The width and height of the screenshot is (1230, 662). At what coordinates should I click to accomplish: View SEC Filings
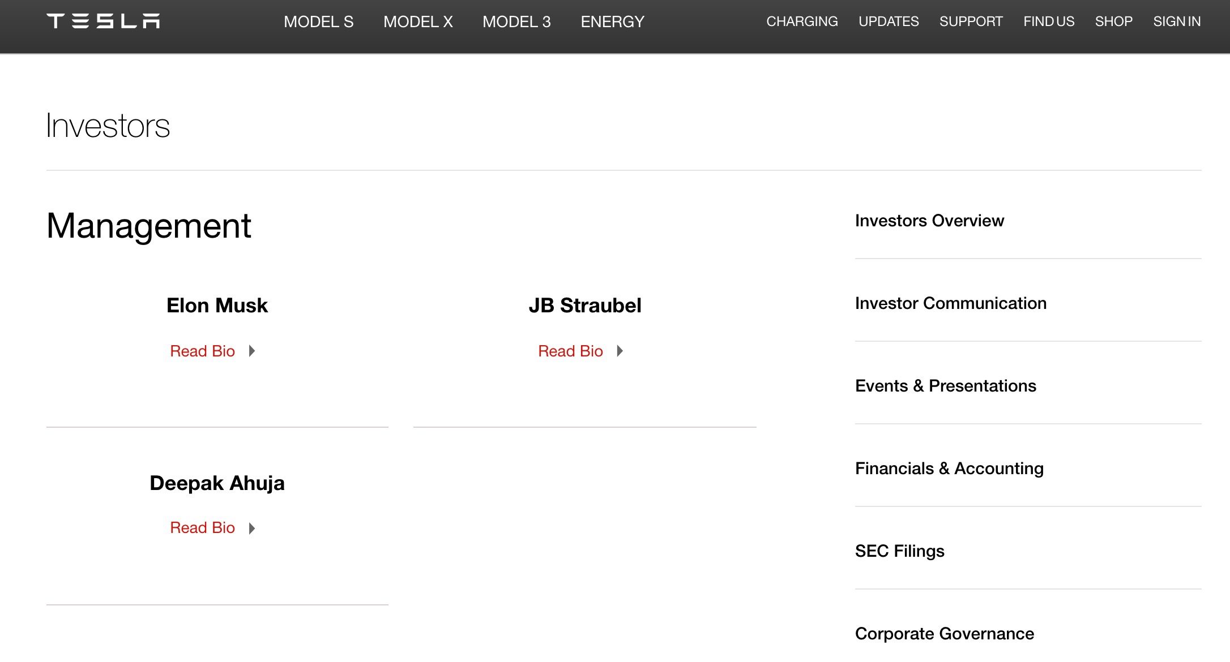(x=899, y=551)
